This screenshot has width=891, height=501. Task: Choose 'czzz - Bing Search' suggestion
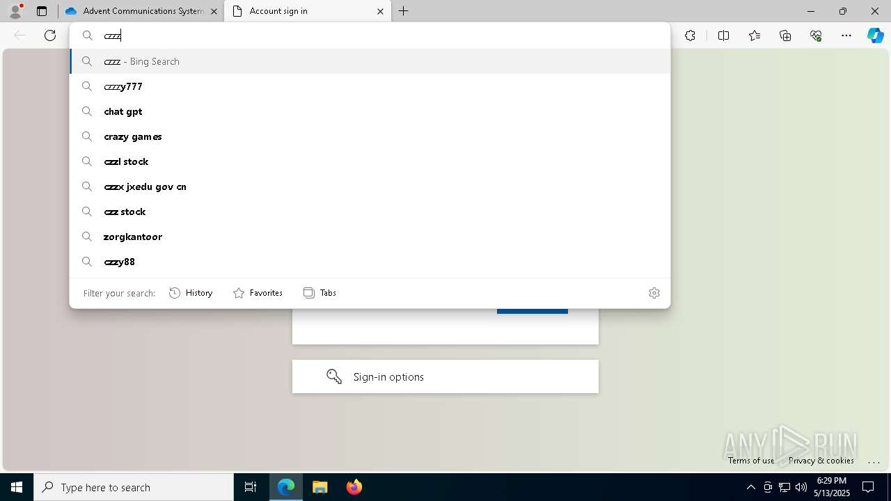coord(370,61)
